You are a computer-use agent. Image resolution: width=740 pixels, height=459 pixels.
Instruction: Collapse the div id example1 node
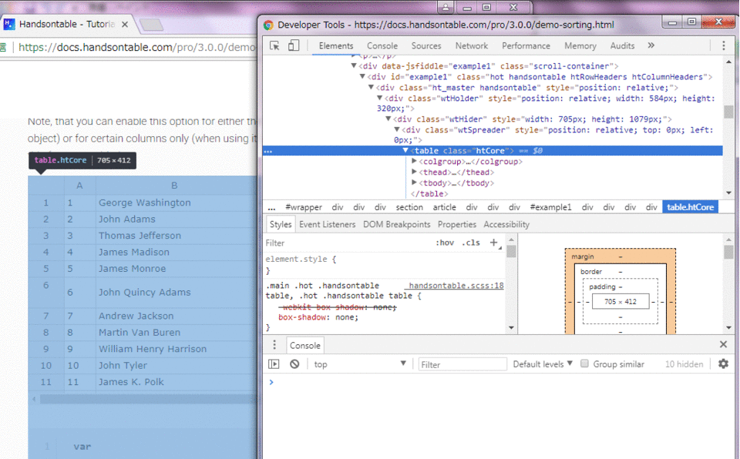point(362,76)
